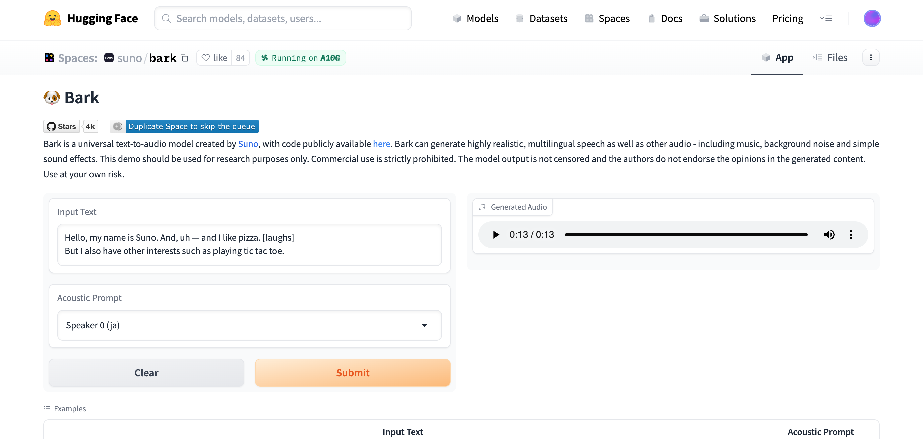Click the 4k stars count badge
923x439 pixels.
tap(90, 126)
